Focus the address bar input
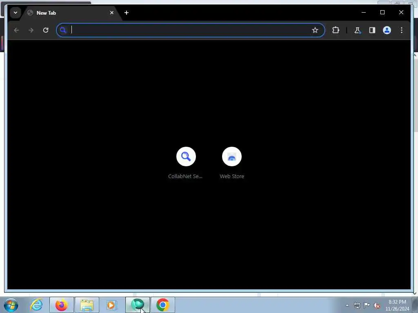418x313 pixels. [190, 30]
